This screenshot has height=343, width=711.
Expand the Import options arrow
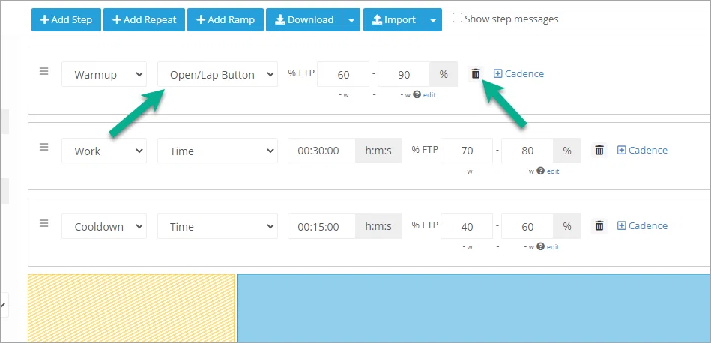click(x=433, y=20)
